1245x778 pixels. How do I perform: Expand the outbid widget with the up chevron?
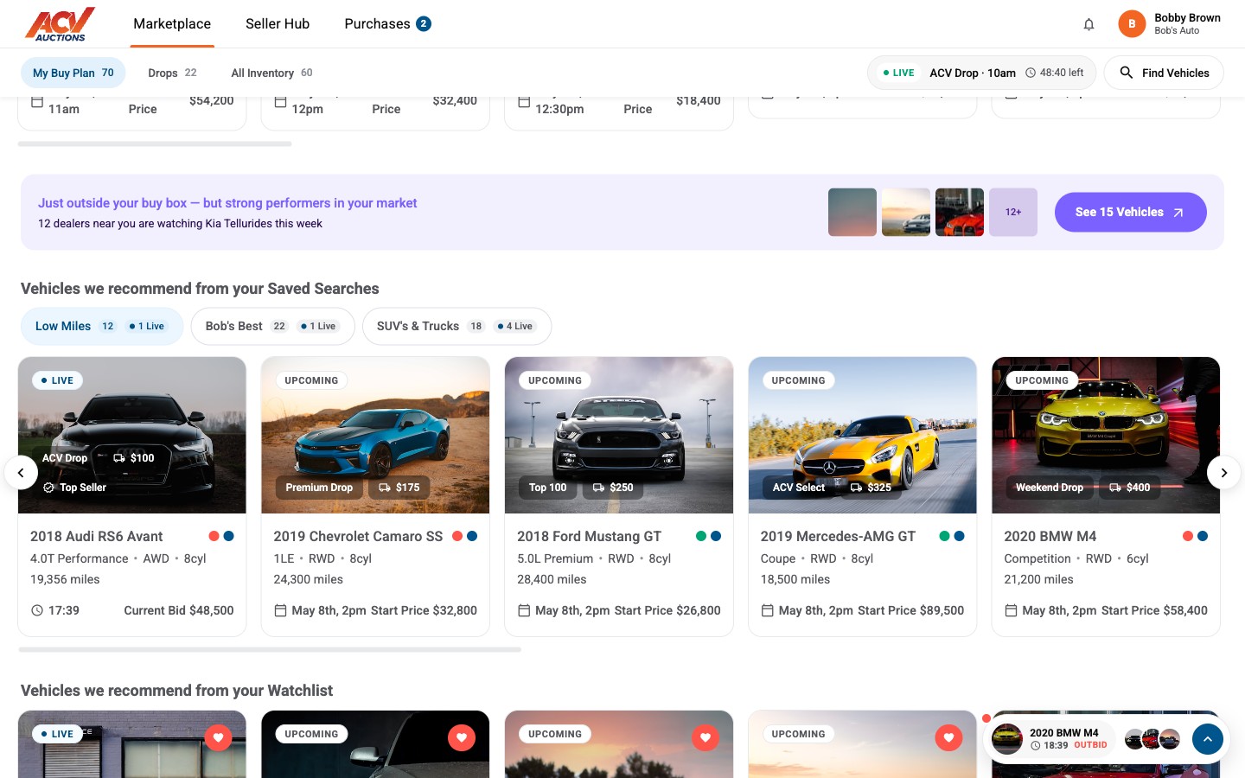1208,739
